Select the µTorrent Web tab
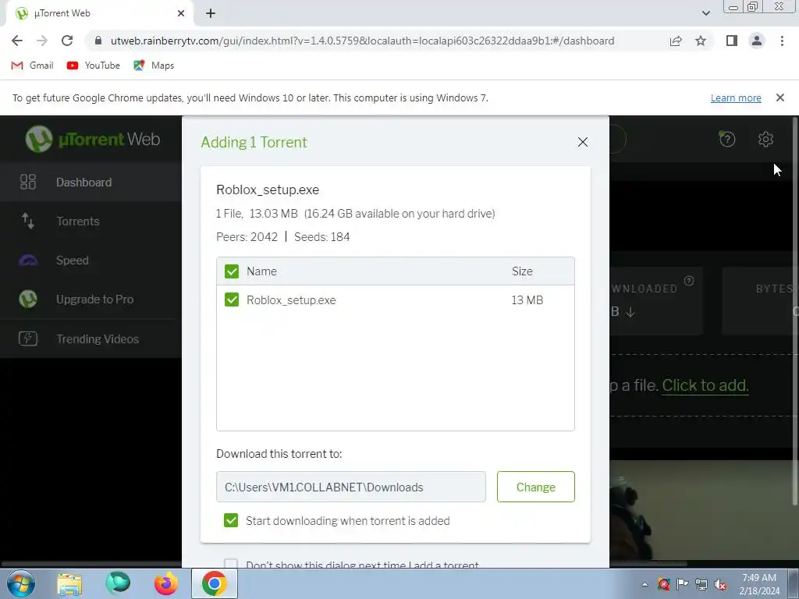This screenshot has height=599, width=799. click(99, 13)
